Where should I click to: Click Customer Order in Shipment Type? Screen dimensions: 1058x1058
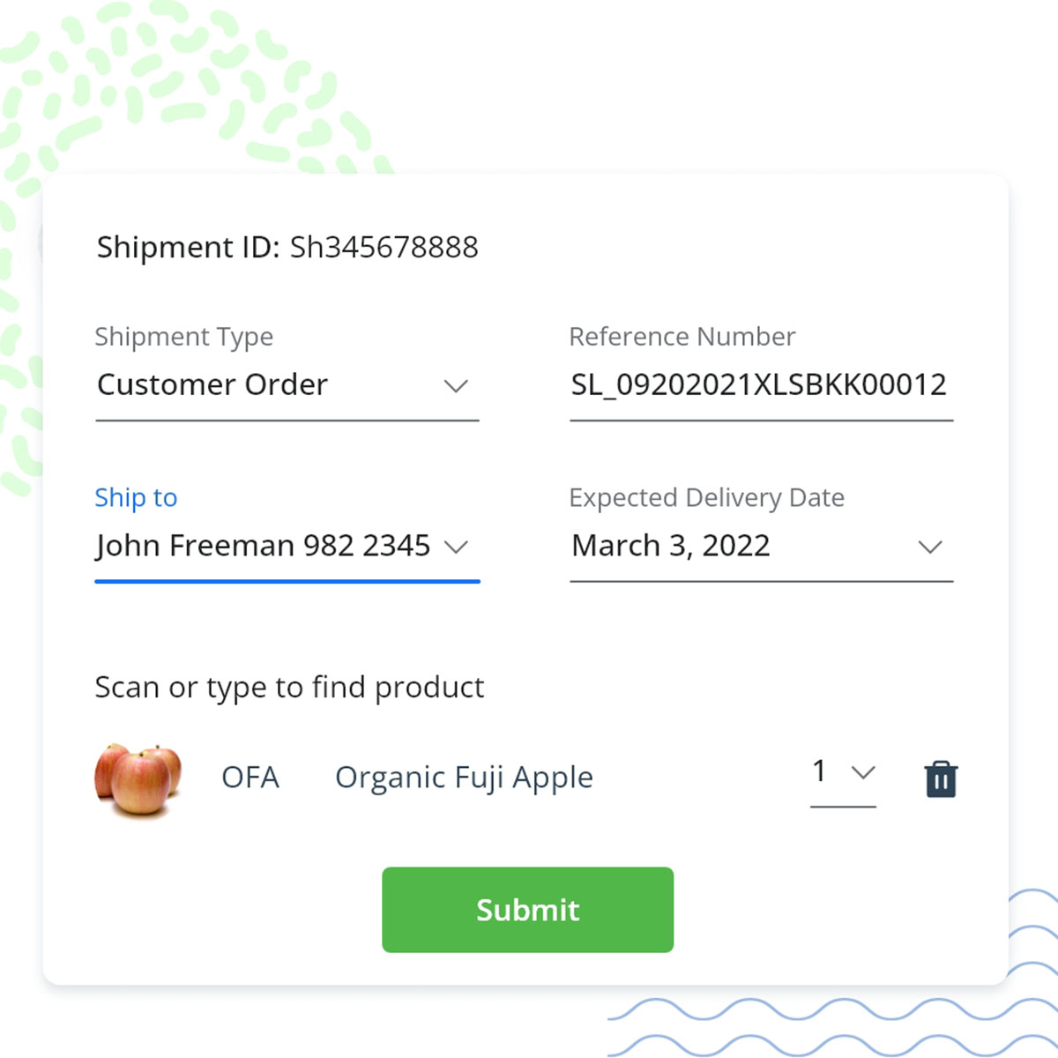[212, 384]
